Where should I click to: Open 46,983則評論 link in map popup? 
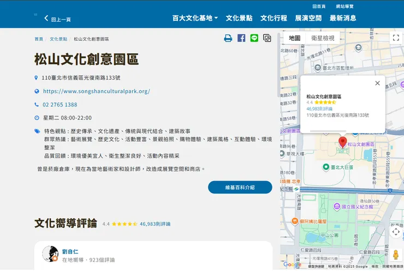pos(319,109)
